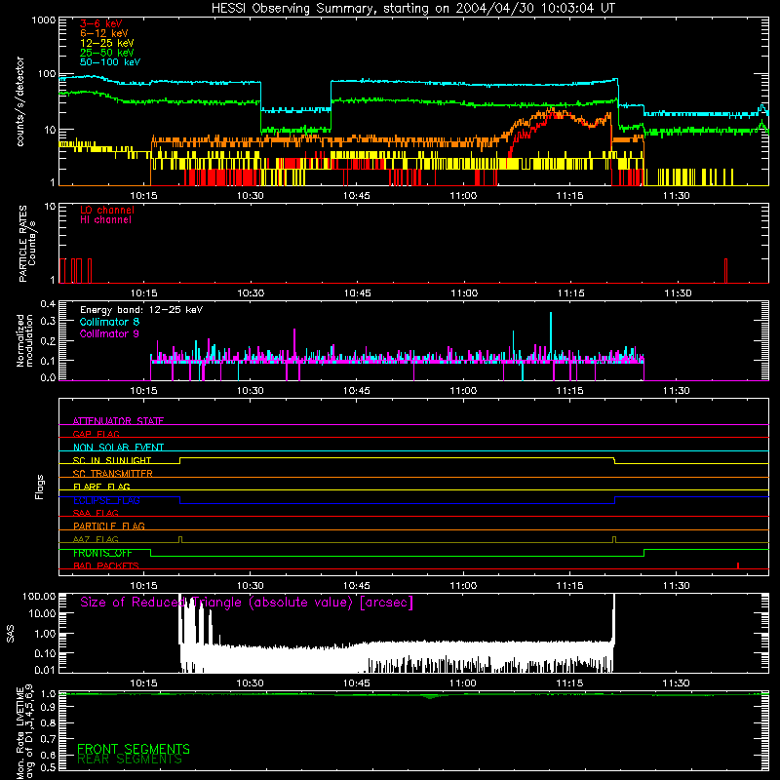Click the PARTICLE_FLAG label

click(109, 526)
